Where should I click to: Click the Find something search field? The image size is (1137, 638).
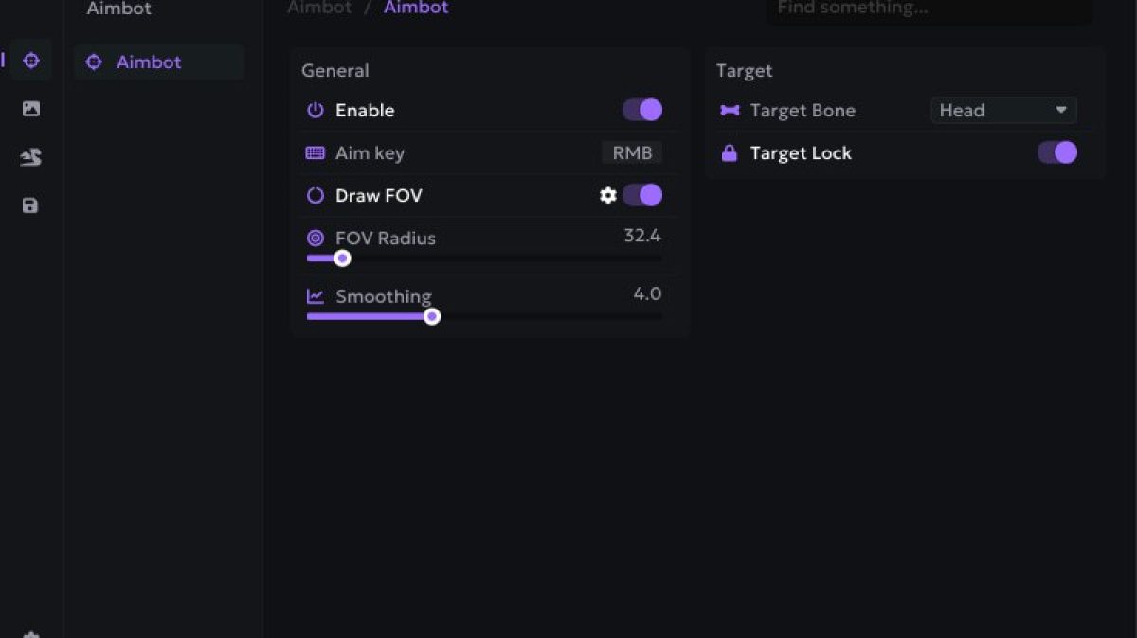929,9
